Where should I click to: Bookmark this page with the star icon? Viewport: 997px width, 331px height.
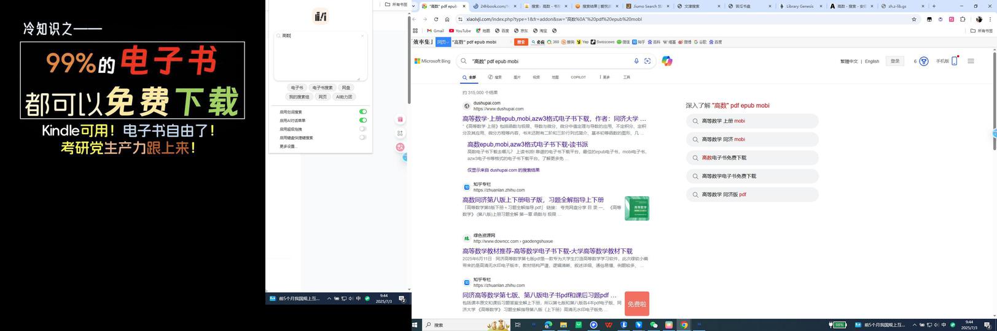point(914,19)
